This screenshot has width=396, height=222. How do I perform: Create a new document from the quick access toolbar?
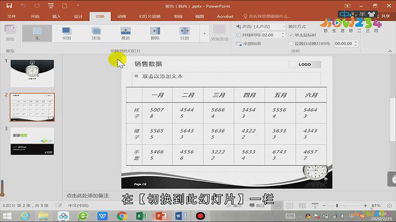tap(65, 5)
